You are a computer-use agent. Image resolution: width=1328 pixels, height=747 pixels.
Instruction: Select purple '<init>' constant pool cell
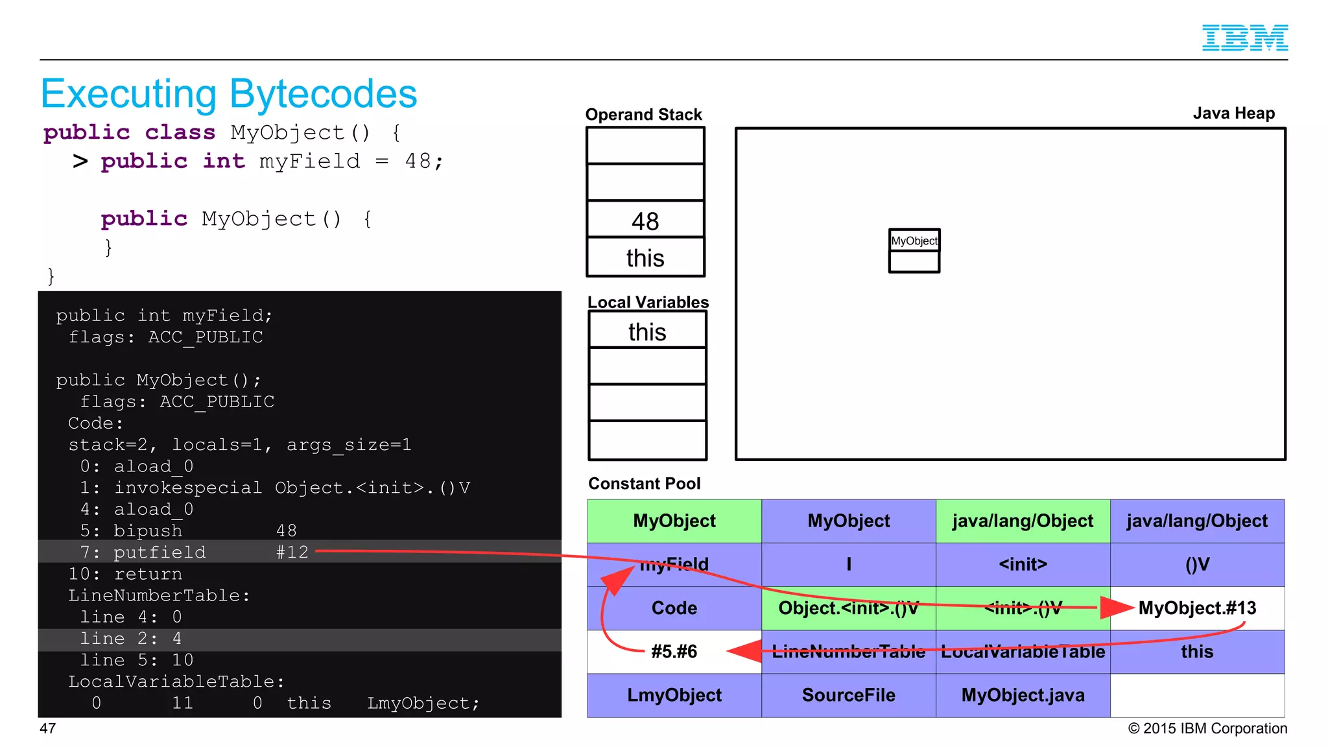tap(1023, 564)
